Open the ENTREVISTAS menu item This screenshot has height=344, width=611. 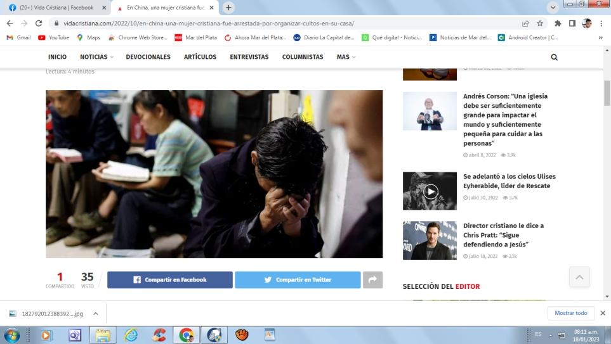(x=249, y=57)
